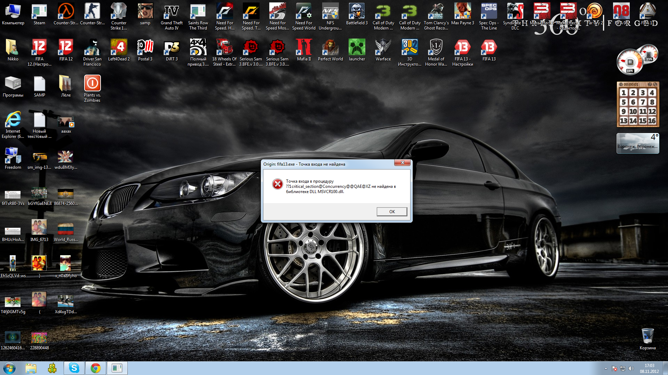The height and width of the screenshot is (375, 668).
Task: Open the Recycle Bin (Корзина)
Action: click(647, 336)
